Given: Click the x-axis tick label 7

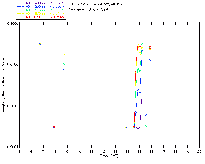Looking at the screenshot, I should [x=43, y=152].
